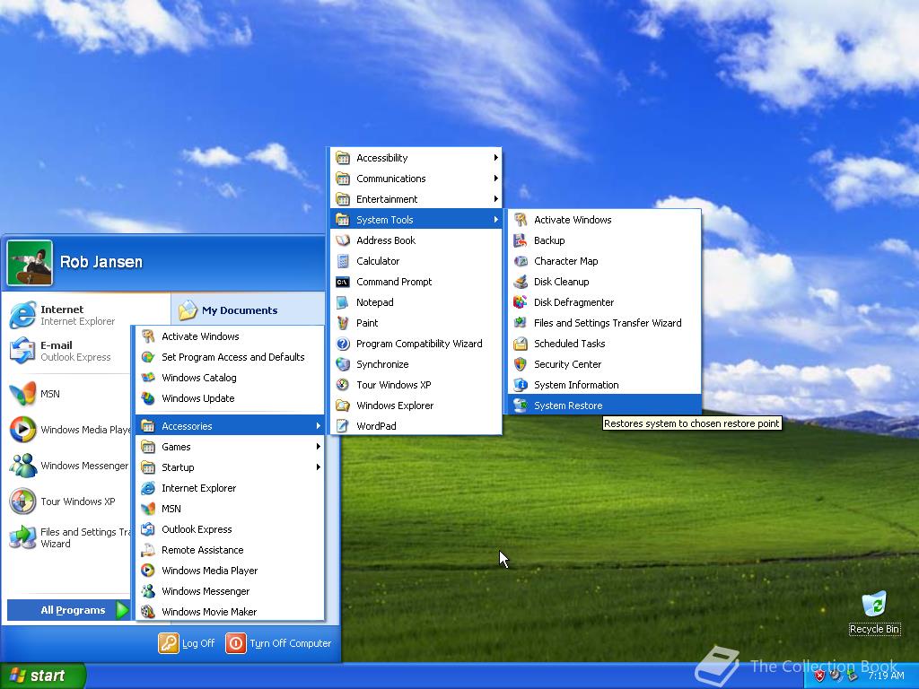The width and height of the screenshot is (919, 689).
Task: Expand Accessories submenu arrow
Action: click(319, 426)
